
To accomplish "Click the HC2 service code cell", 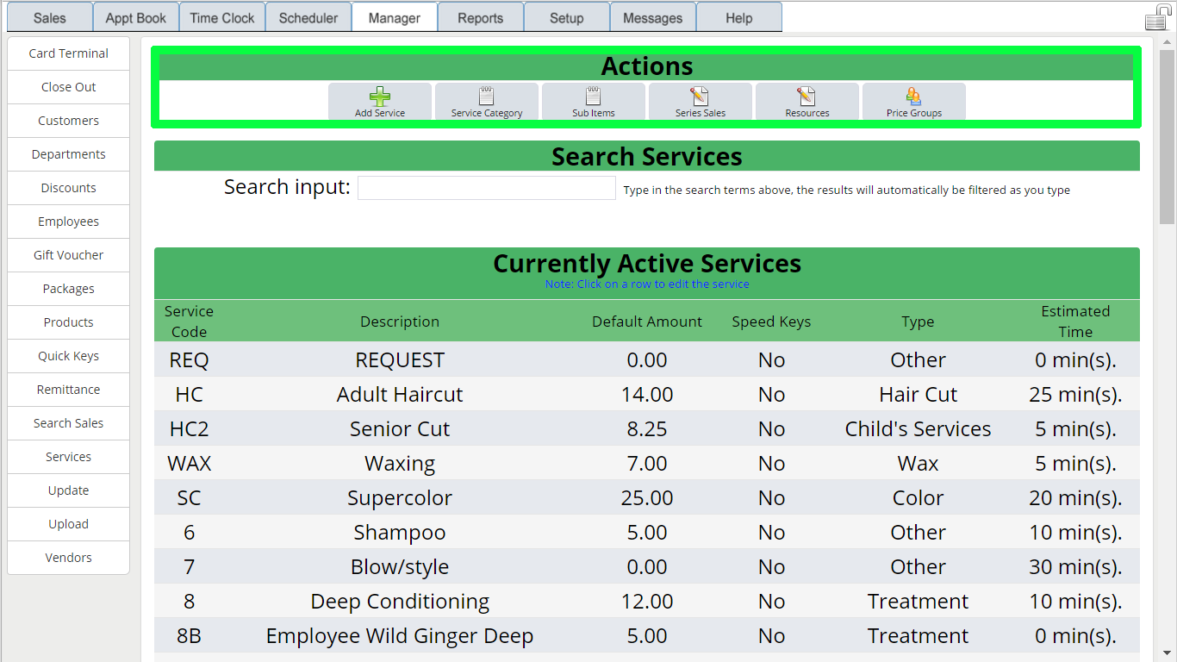I will coord(189,428).
